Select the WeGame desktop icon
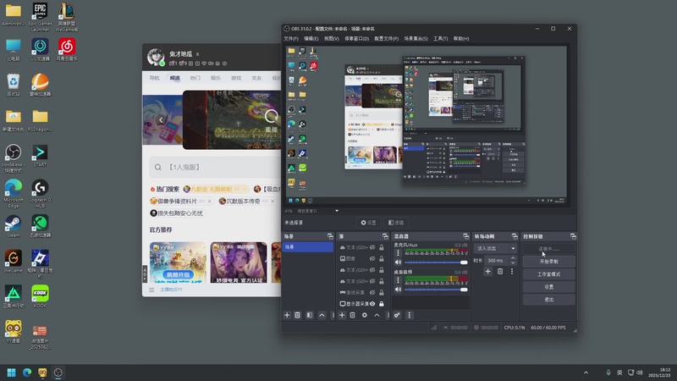Image resolution: width=677 pixels, height=381 pixels. click(x=14, y=262)
